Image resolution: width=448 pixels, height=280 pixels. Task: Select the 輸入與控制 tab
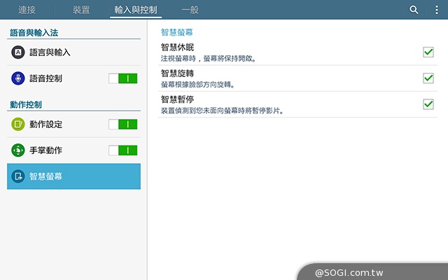tap(135, 10)
